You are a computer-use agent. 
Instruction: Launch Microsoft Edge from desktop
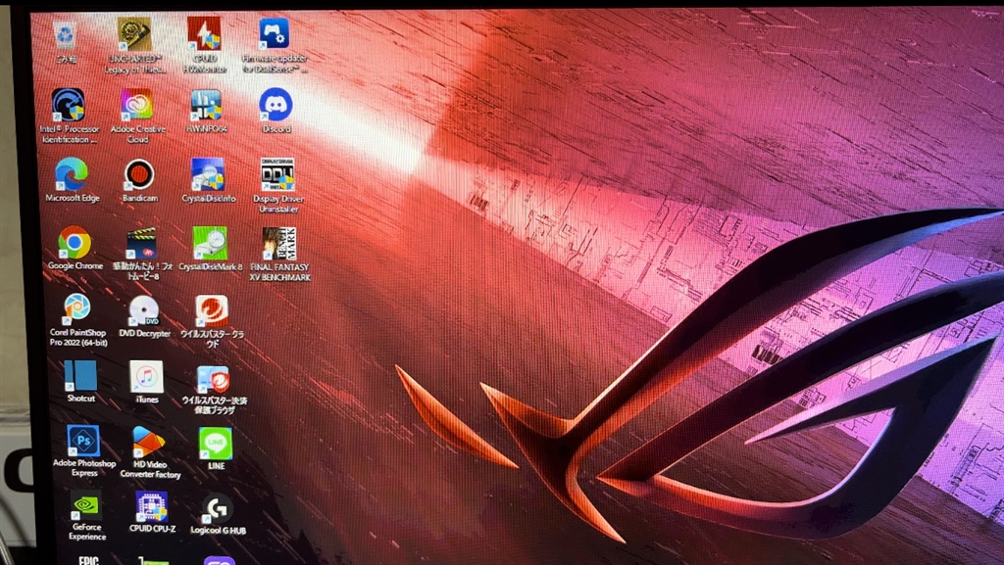71,174
